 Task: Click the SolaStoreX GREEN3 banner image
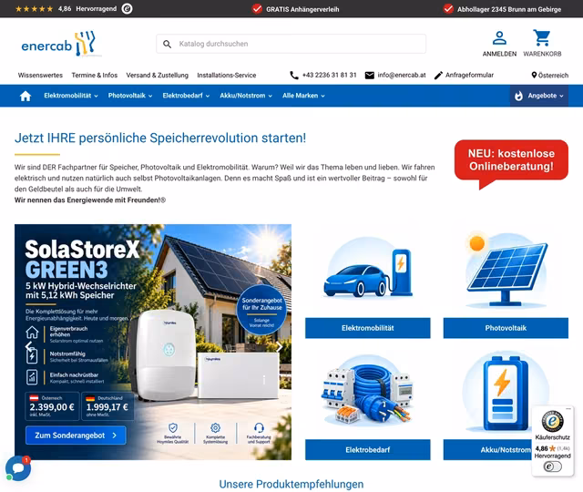153,342
